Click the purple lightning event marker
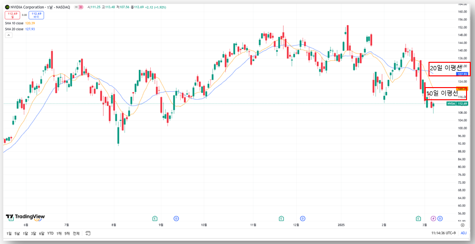 pyautogui.click(x=434, y=218)
